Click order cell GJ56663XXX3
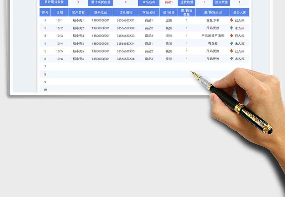Viewport: 285px width, 197px height. pos(125,36)
